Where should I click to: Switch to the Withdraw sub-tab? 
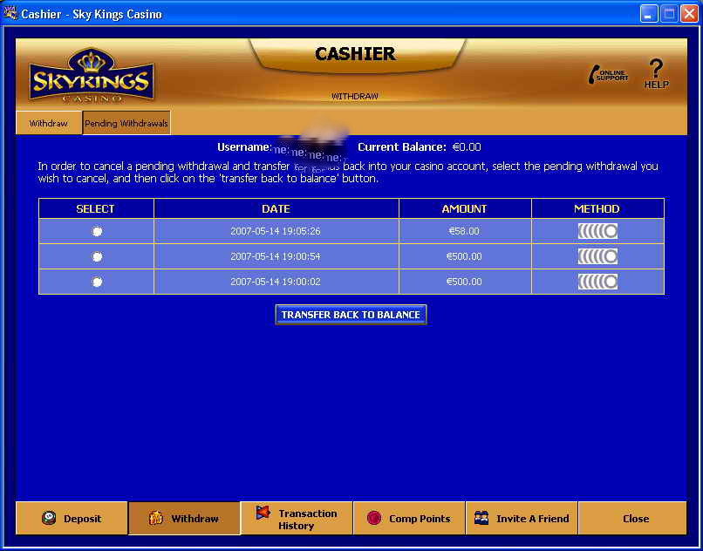coord(49,123)
